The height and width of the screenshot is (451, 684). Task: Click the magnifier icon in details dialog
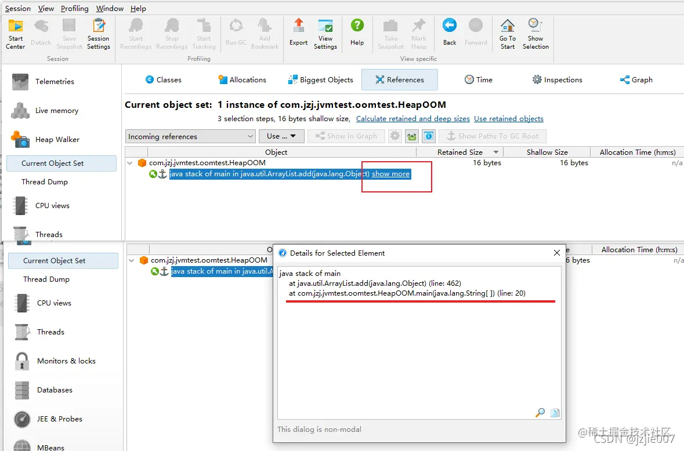pos(540,413)
